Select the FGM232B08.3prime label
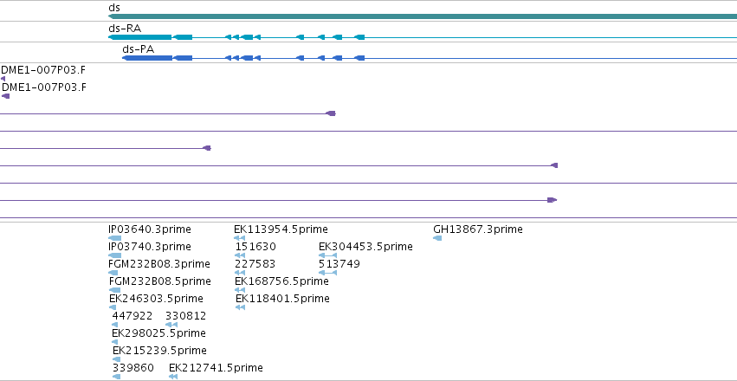The width and height of the screenshot is (737, 381). (x=158, y=264)
